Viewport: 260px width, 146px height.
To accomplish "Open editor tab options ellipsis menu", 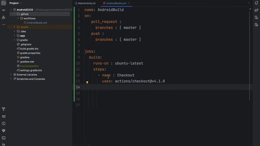I will coord(249,3).
